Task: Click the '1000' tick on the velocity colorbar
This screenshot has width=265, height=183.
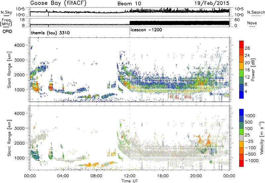Action: pyautogui.click(x=250, y=116)
